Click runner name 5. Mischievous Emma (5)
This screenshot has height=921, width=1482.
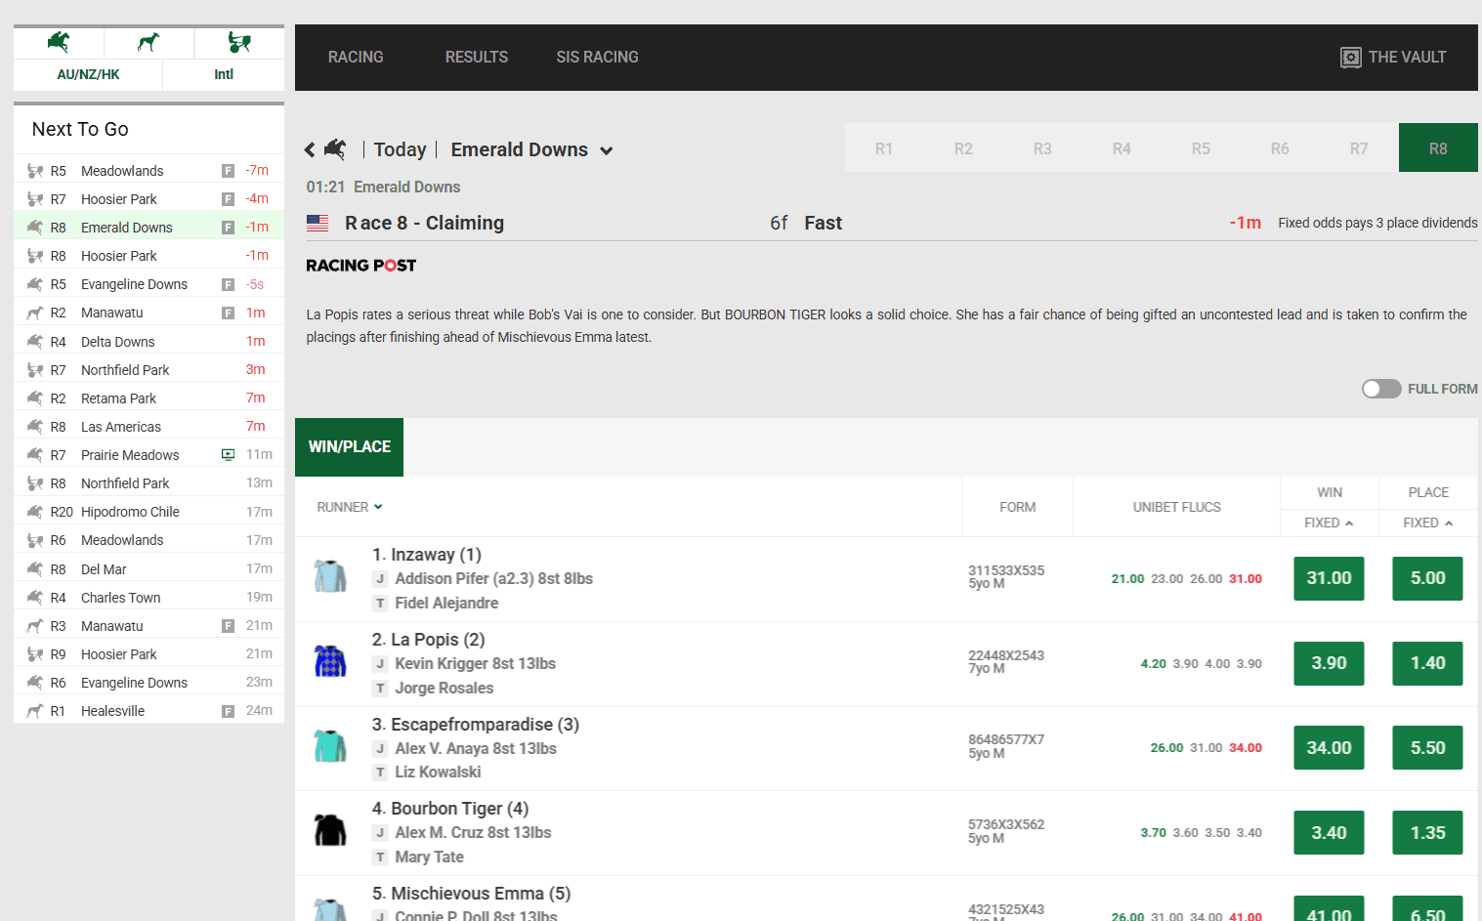pyautogui.click(x=471, y=894)
